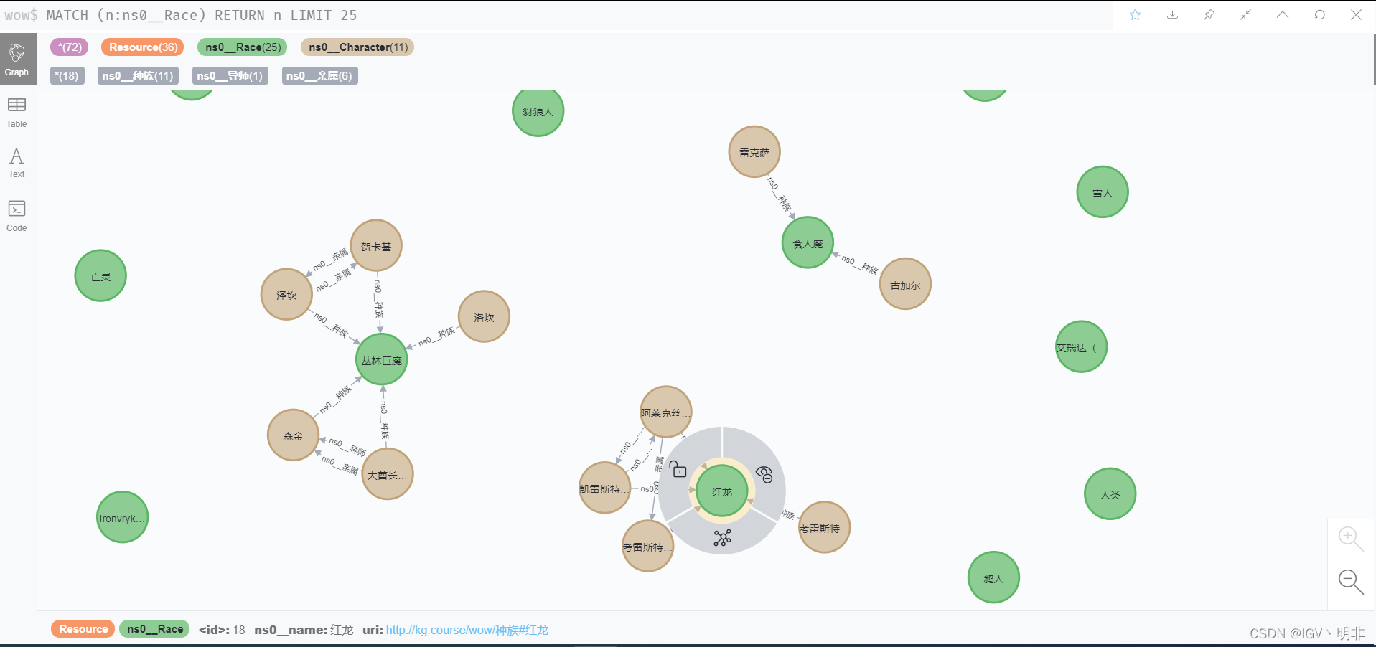Click the download export icon
The height and width of the screenshot is (647, 1376).
[1172, 15]
